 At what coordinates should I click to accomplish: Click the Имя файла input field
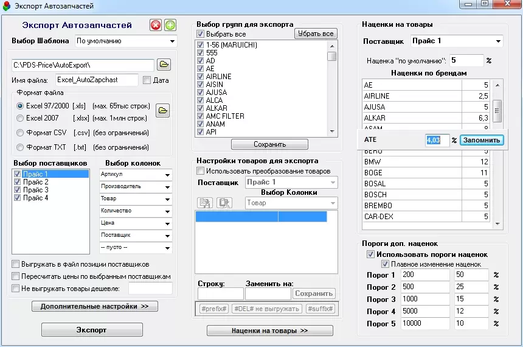pos(97,80)
